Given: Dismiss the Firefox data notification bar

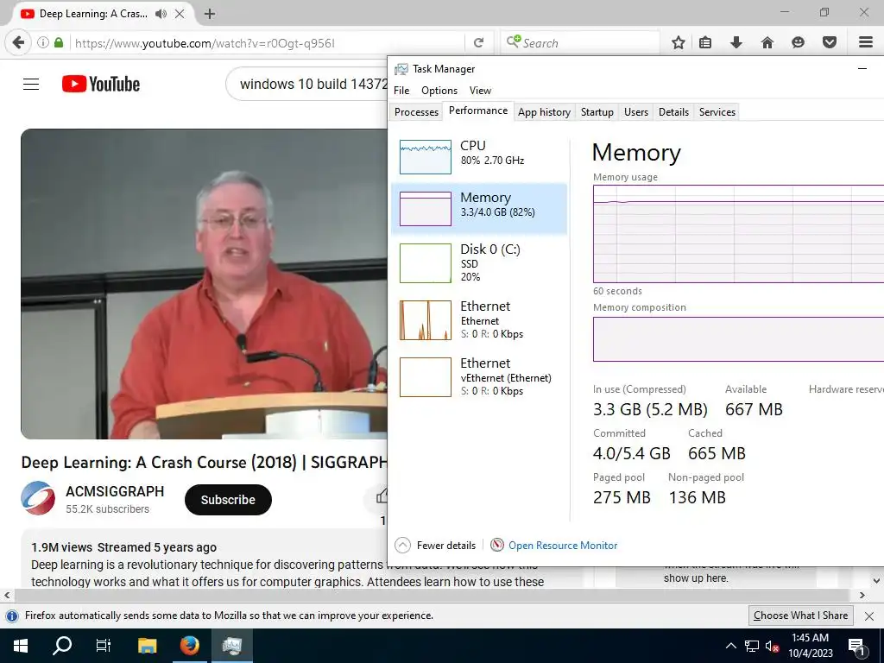Looking at the screenshot, I should (x=869, y=616).
